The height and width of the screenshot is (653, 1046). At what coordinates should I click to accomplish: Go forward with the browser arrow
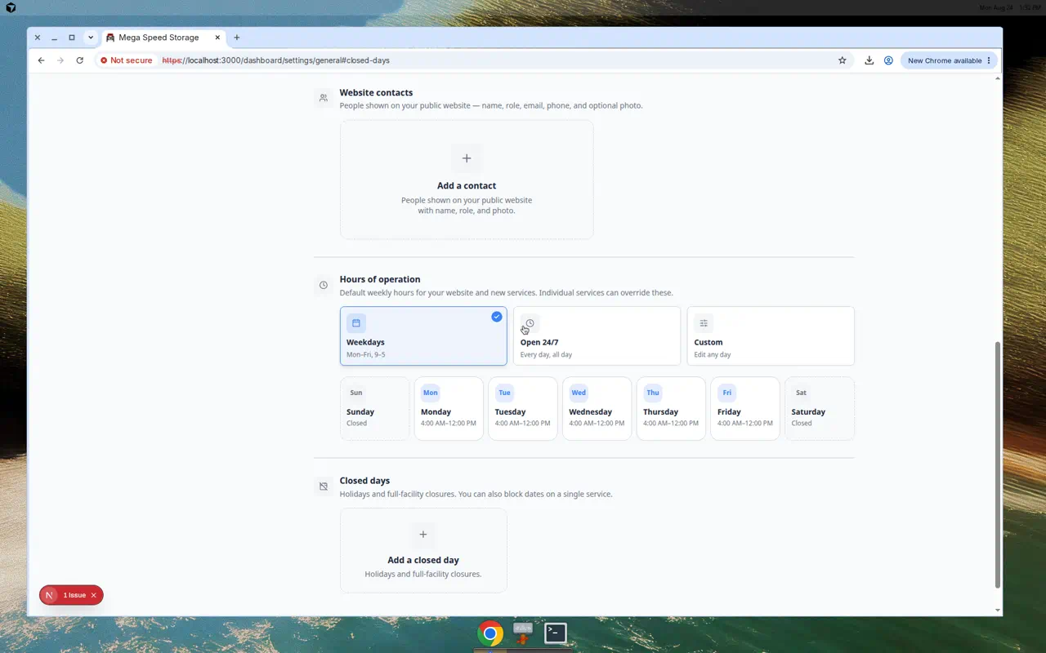[60, 60]
